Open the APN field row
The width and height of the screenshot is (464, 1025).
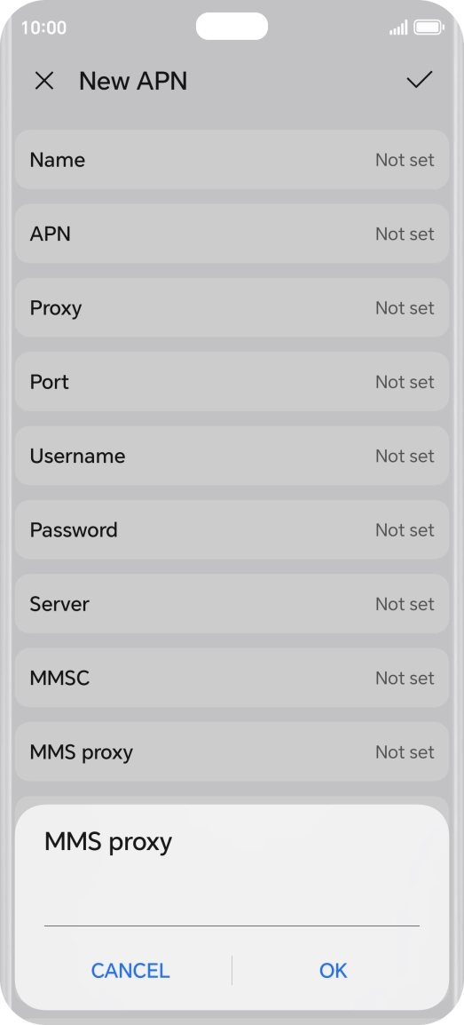(232, 234)
